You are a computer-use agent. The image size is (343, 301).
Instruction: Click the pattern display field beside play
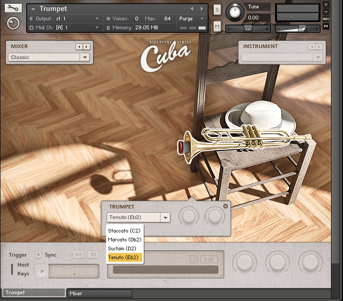74,271
